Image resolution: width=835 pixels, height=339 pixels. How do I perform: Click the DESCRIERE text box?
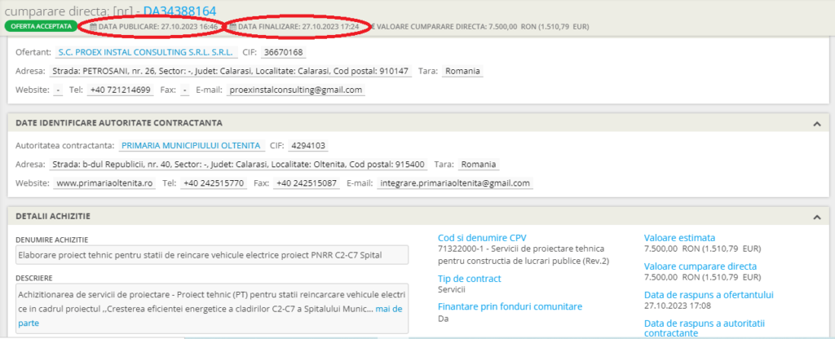point(212,309)
